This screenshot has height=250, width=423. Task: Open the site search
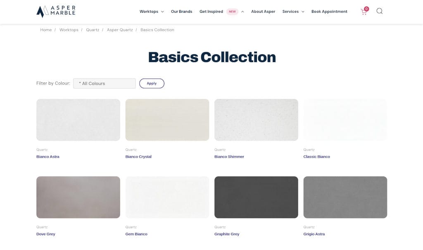(379, 11)
